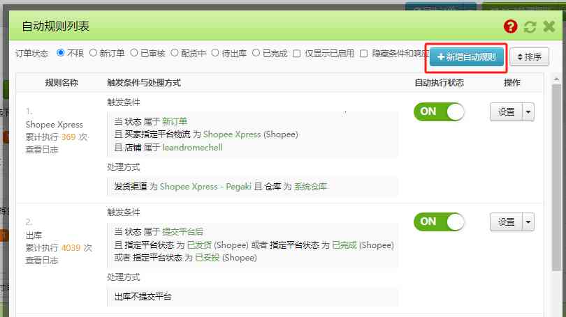The height and width of the screenshot is (317, 566).
Task: Choose the 待出库 radio option
Action: click(215, 53)
